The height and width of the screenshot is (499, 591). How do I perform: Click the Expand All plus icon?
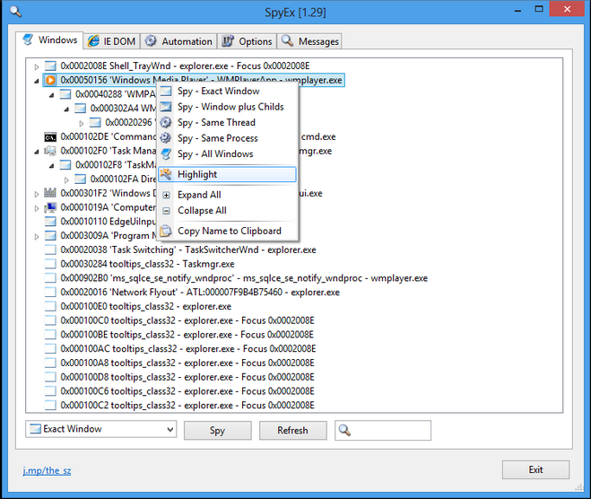[166, 195]
